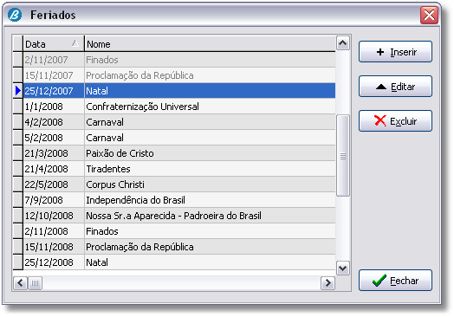454x317 pixels.
Task: Select the Tiradentes holiday name
Action: (x=210, y=169)
